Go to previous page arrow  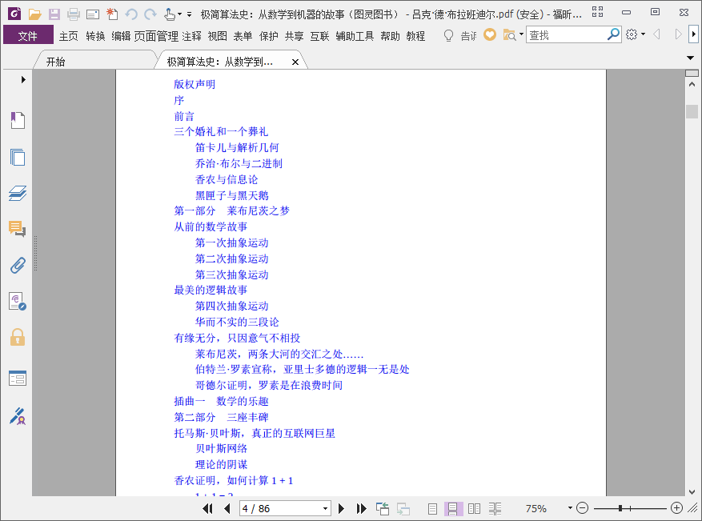(227, 508)
